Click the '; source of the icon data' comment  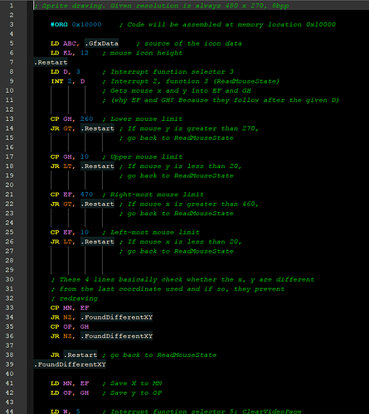point(189,44)
